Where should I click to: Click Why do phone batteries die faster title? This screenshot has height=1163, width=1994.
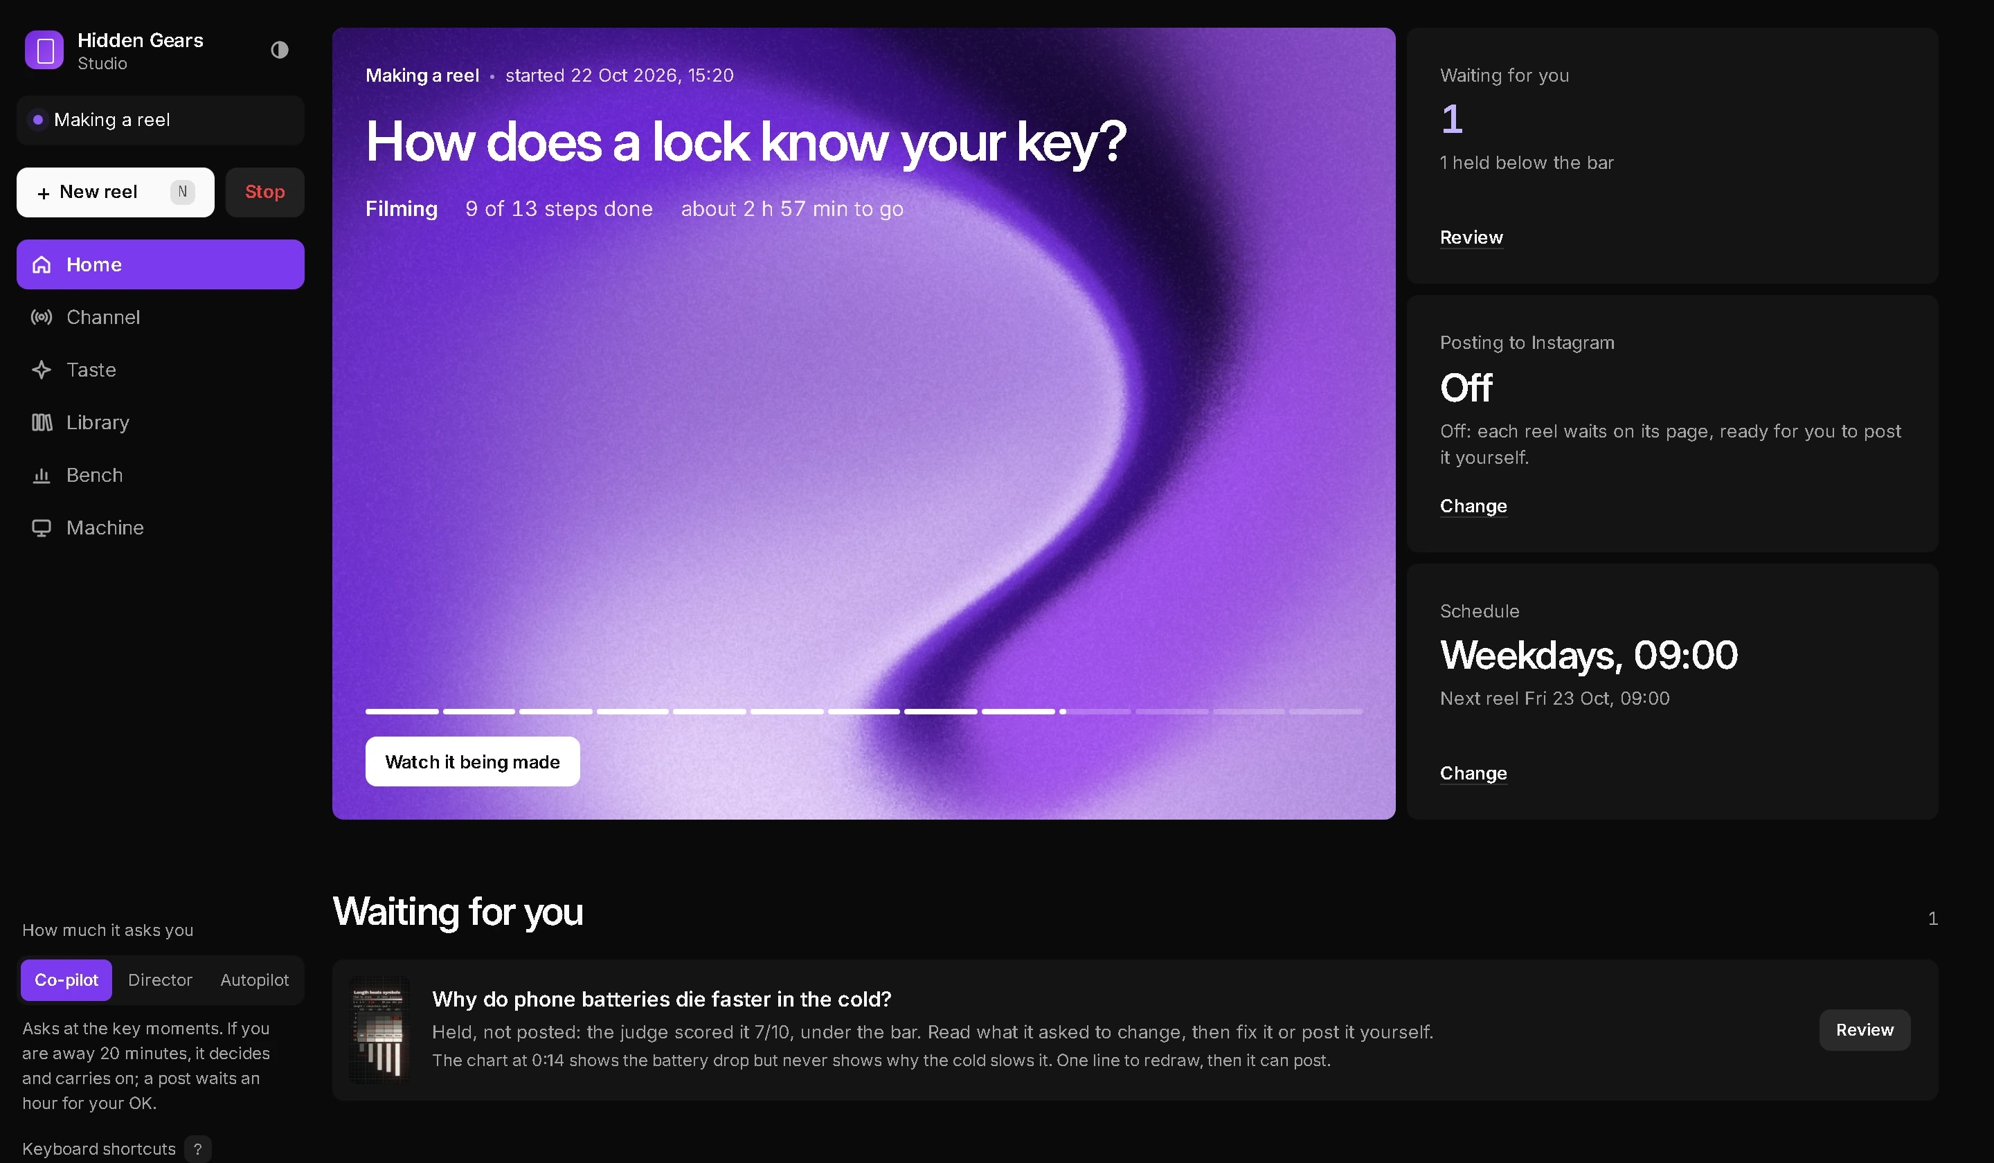click(x=661, y=999)
